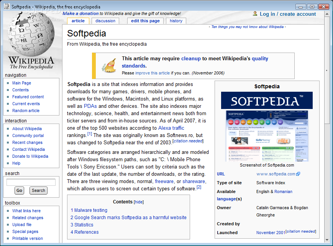The width and height of the screenshot is (333, 246).
Task: Click the URL label link in the infobox
Action: point(221,174)
